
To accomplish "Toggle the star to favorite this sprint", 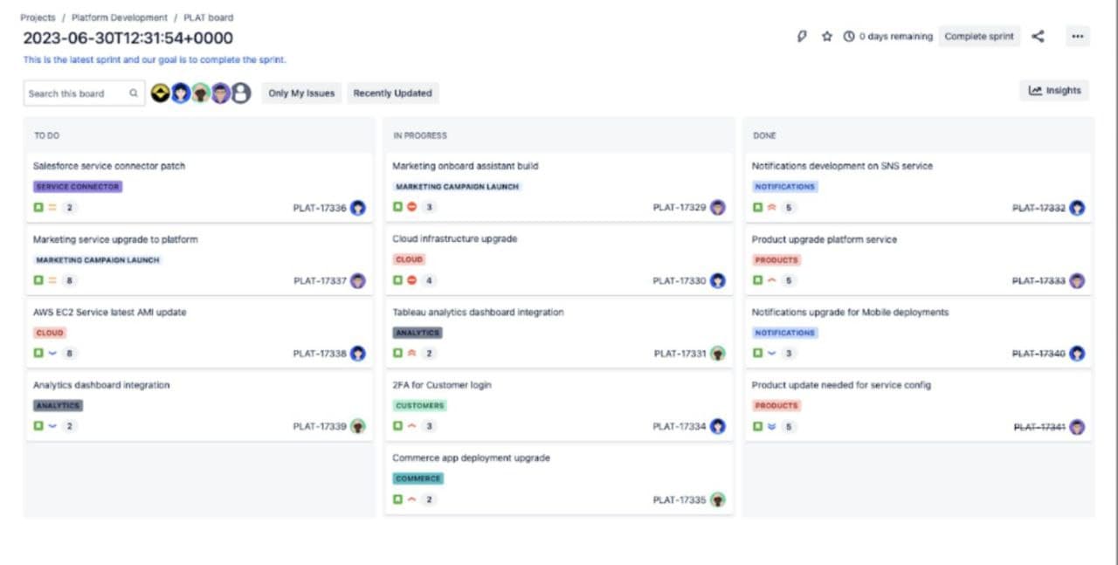I will coord(825,37).
